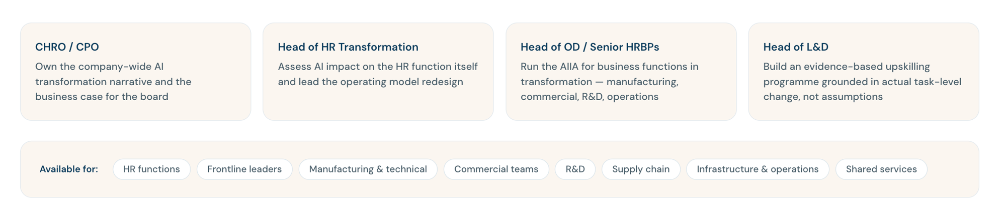Click the CHRO / CPO heading
Image resolution: width=1006 pixels, height=216 pixels.
(67, 47)
